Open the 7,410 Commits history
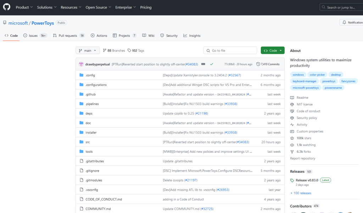 [x=268, y=64]
